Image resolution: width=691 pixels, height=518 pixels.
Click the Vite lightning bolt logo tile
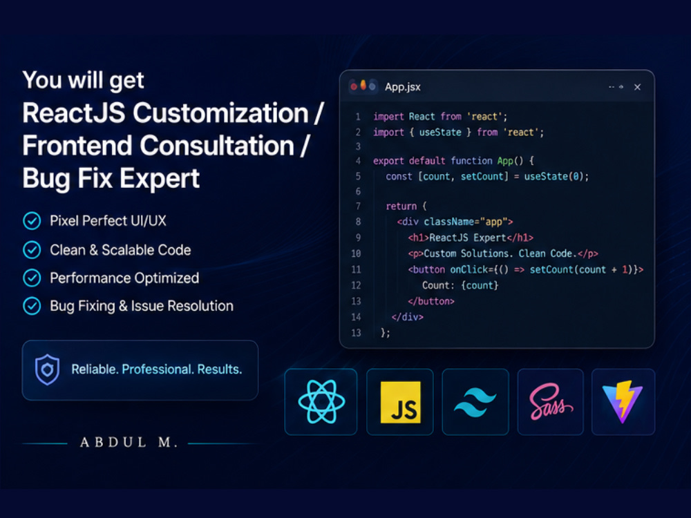click(x=623, y=402)
